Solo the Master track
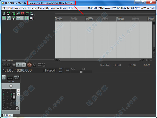The height and width of the screenshot is (118, 157). point(18,94)
